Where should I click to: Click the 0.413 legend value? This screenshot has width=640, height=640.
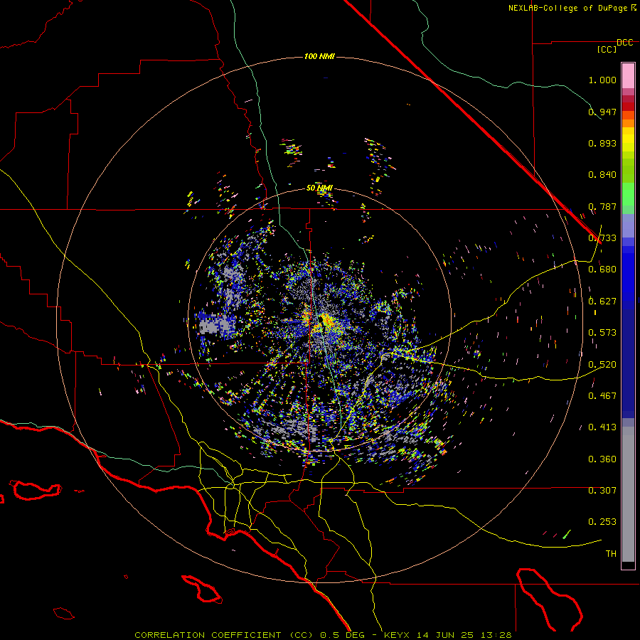click(602, 427)
